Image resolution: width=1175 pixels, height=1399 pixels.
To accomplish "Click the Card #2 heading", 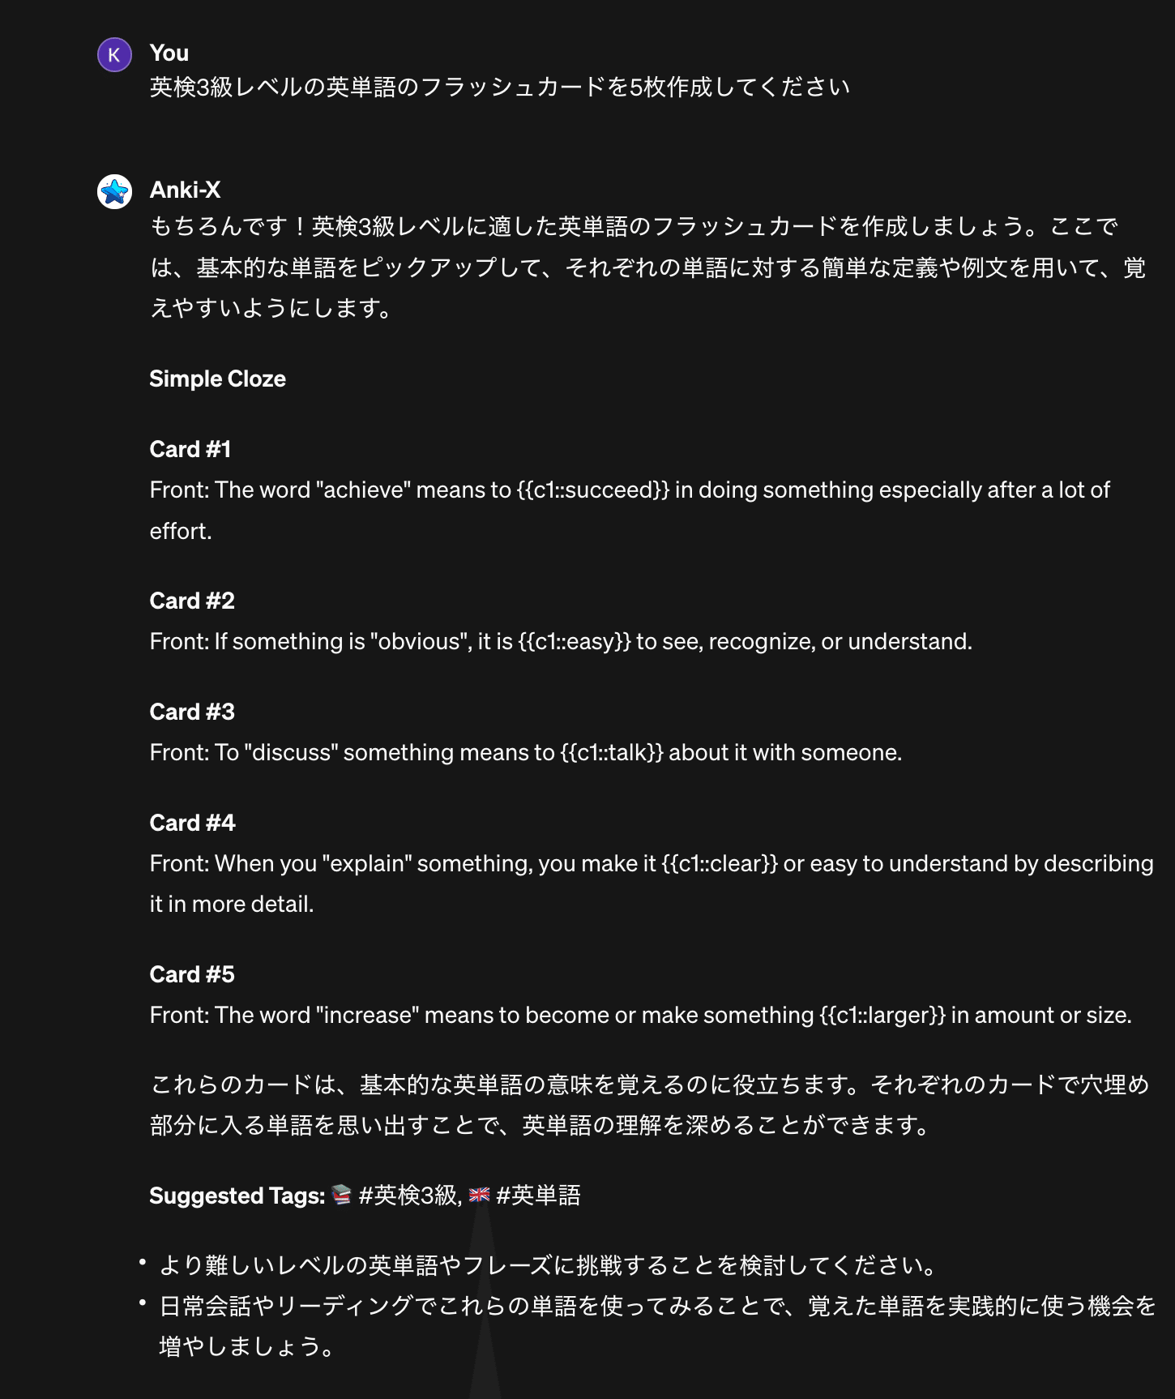I will (192, 601).
